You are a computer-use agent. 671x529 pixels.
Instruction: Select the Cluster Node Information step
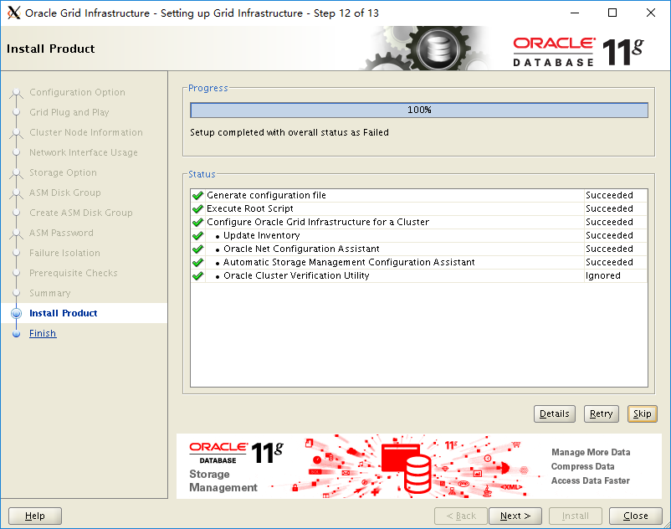point(86,133)
